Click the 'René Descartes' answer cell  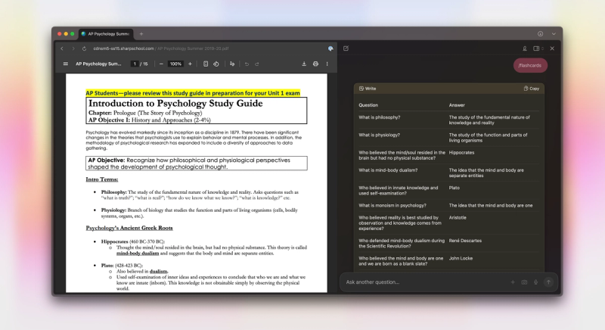point(465,241)
